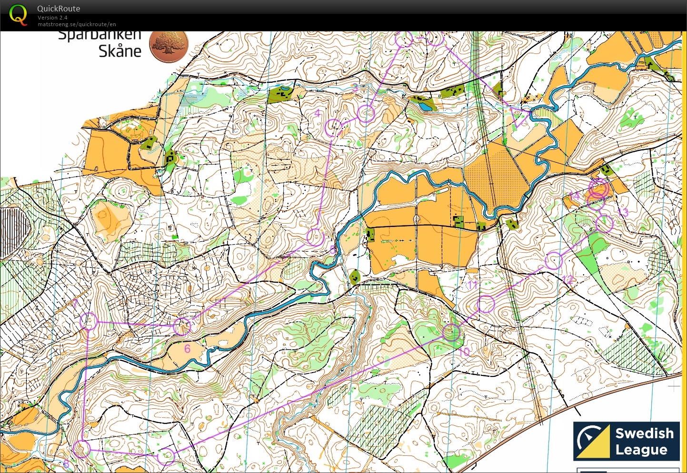Select control circle 8 on the map

pos(81,449)
